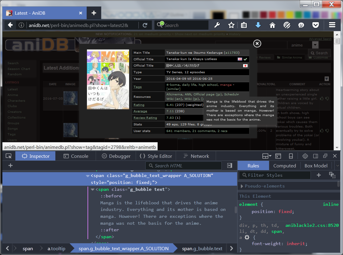Toggle target highlight icon next to selector a
The width and height of the screenshot is (343, 255).
[x=247, y=237]
